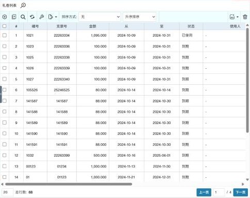Image resolution: width=250 pixels, height=198 pixels.
Task: Click the batch add document icon
Action: [x=14, y=17]
